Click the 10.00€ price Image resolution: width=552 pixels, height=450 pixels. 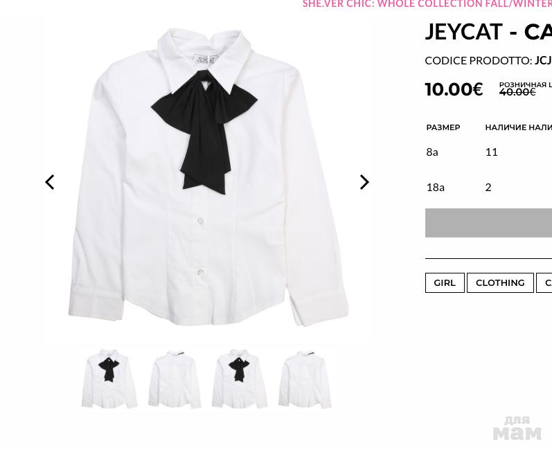[454, 89]
